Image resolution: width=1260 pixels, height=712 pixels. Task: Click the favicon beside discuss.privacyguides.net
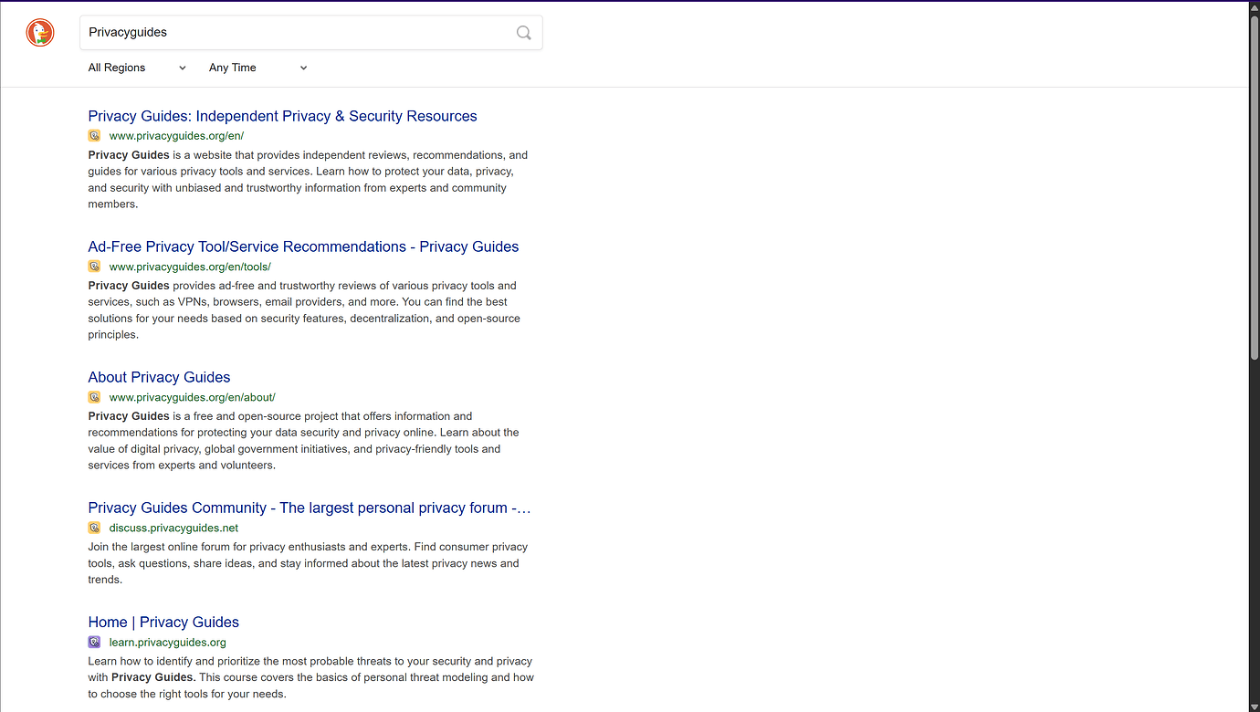[x=95, y=527]
